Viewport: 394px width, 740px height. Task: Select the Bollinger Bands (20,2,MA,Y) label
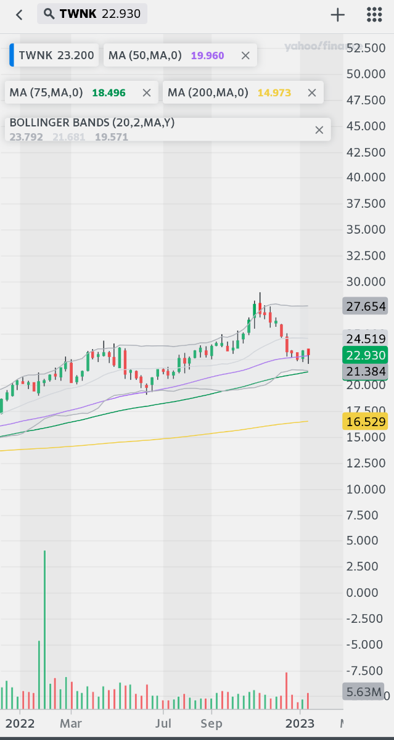click(92, 123)
